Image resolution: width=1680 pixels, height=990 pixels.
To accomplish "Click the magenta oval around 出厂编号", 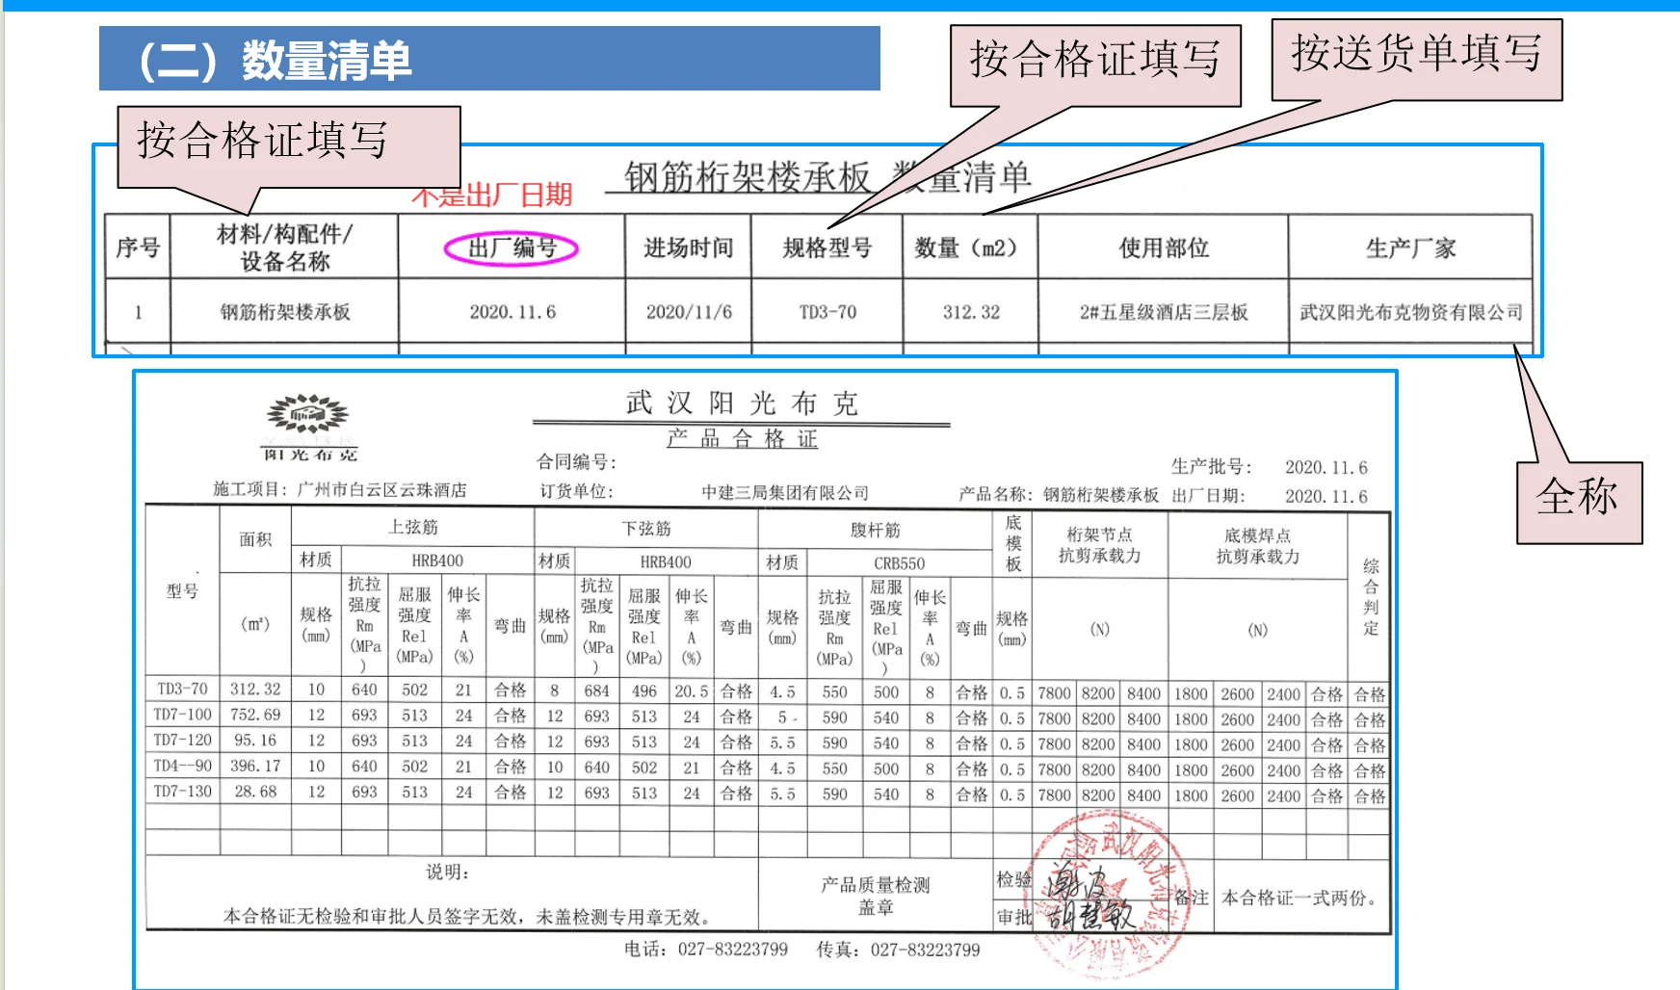I will (x=511, y=248).
